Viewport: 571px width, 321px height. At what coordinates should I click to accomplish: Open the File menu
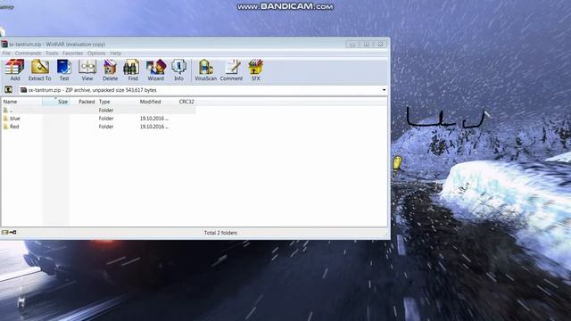click(x=6, y=53)
